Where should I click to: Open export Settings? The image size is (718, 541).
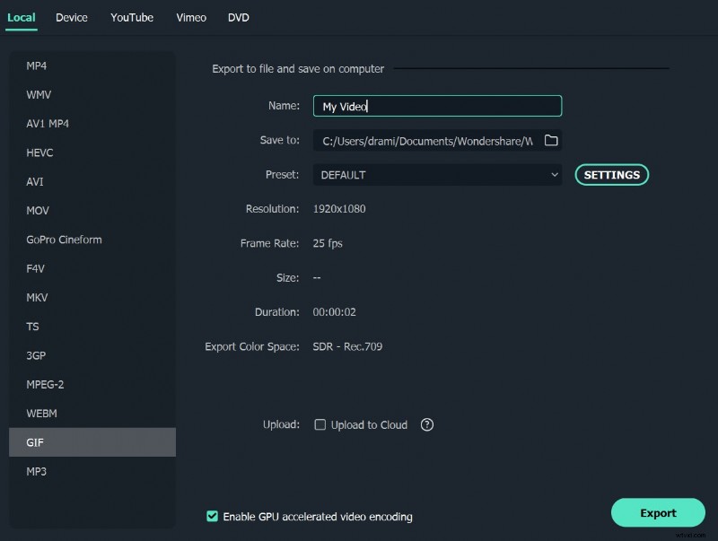(611, 174)
